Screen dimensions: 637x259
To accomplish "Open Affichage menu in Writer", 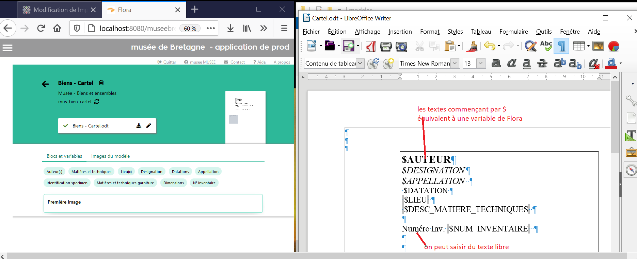I will [367, 32].
